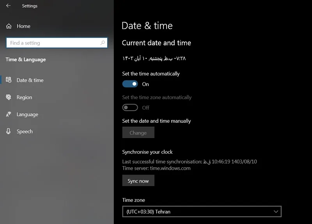The height and width of the screenshot is (224, 312).
Task: Click the Change date and time button
Action: coord(138,133)
